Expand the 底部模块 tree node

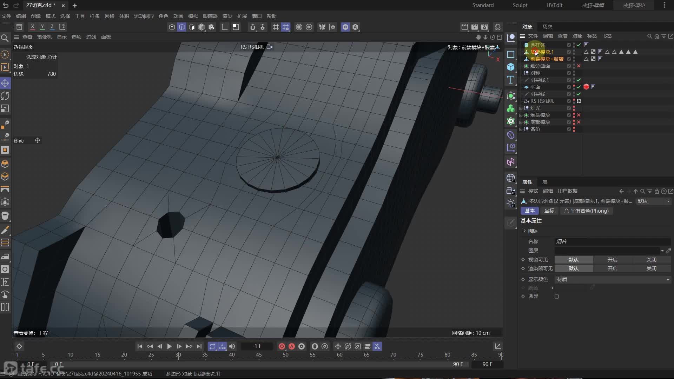tap(521, 122)
